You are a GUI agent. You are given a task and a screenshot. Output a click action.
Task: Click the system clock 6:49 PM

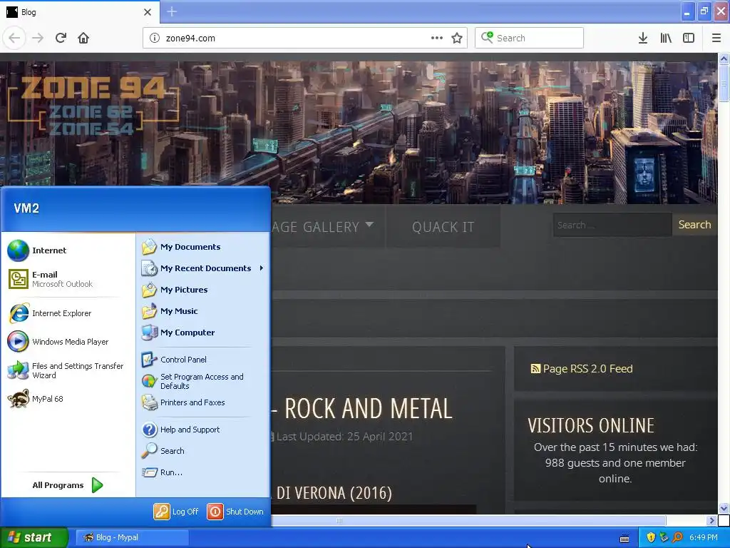[x=704, y=537]
